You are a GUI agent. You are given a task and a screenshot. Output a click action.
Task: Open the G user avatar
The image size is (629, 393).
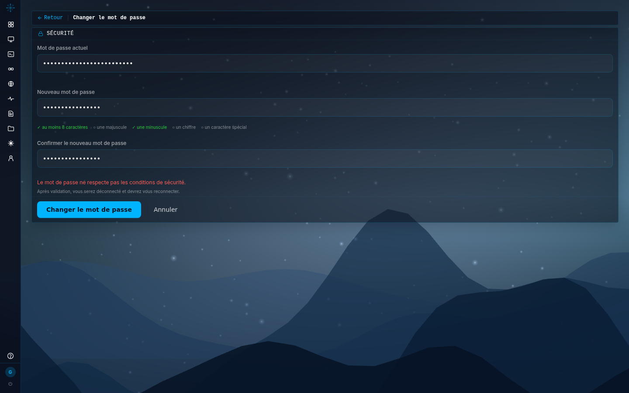[x=10, y=372]
